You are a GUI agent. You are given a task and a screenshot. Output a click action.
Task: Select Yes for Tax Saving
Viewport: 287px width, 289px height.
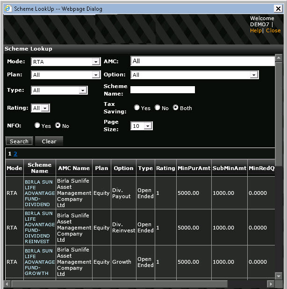coord(137,108)
